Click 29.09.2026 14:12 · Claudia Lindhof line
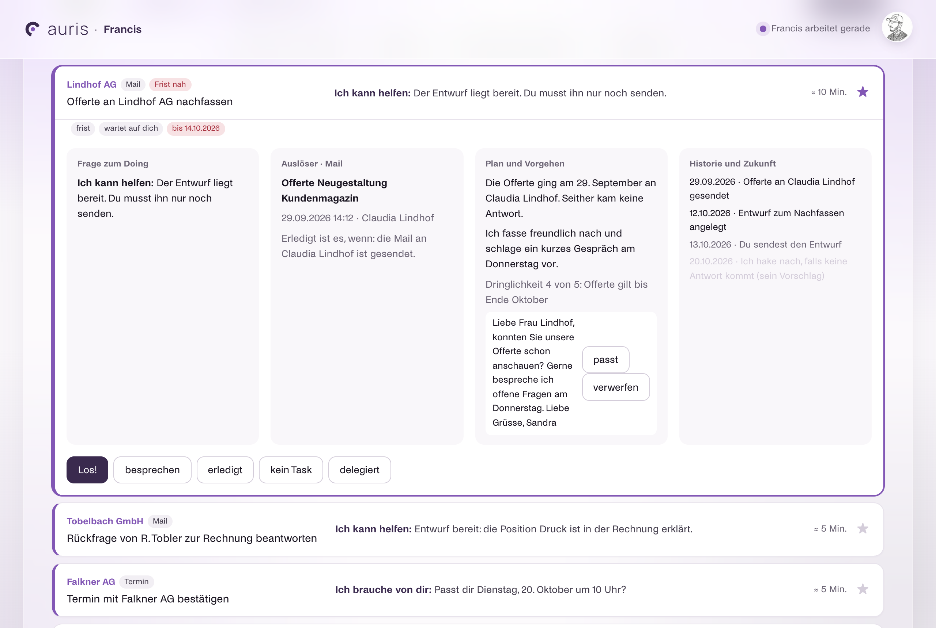The height and width of the screenshot is (628, 936). click(357, 218)
